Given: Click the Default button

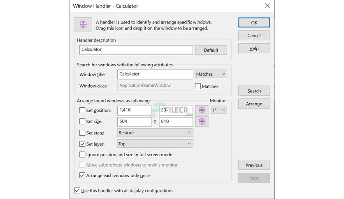Looking at the screenshot, I should pyautogui.click(x=211, y=50).
